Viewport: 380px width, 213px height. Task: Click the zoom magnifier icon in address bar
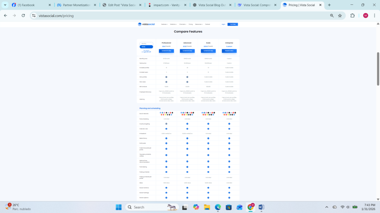332,16
